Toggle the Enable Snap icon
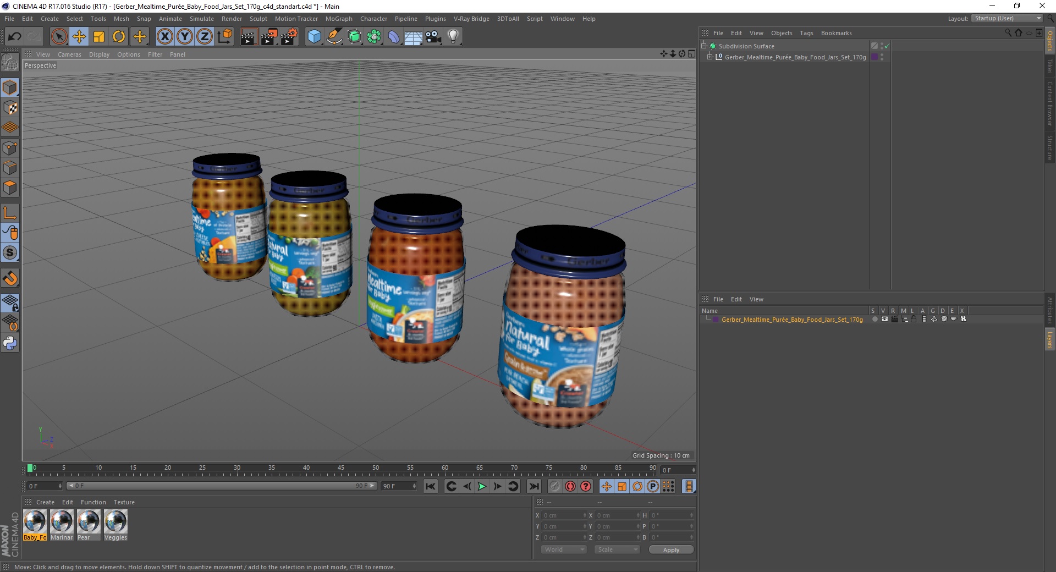 [x=10, y=278]
